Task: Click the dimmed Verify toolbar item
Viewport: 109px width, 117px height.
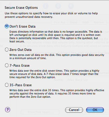Action: 9,12
